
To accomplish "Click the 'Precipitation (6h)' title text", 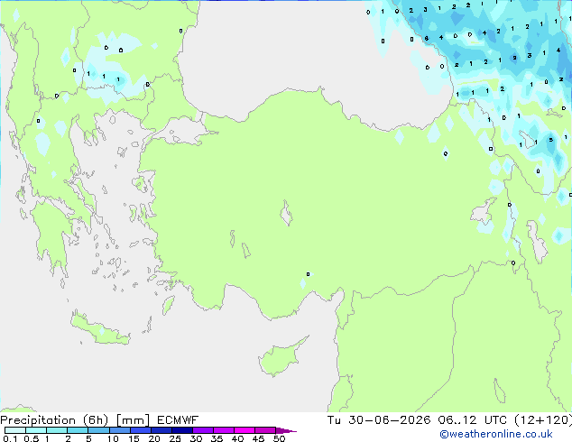I will coord(54,420).
